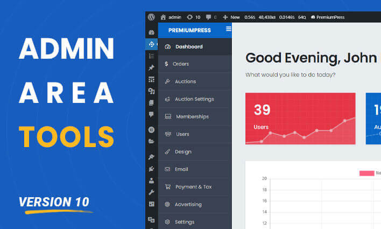This screenshot has height=229, width=381.
Task: Expand the New content menu
Action: 231,17
